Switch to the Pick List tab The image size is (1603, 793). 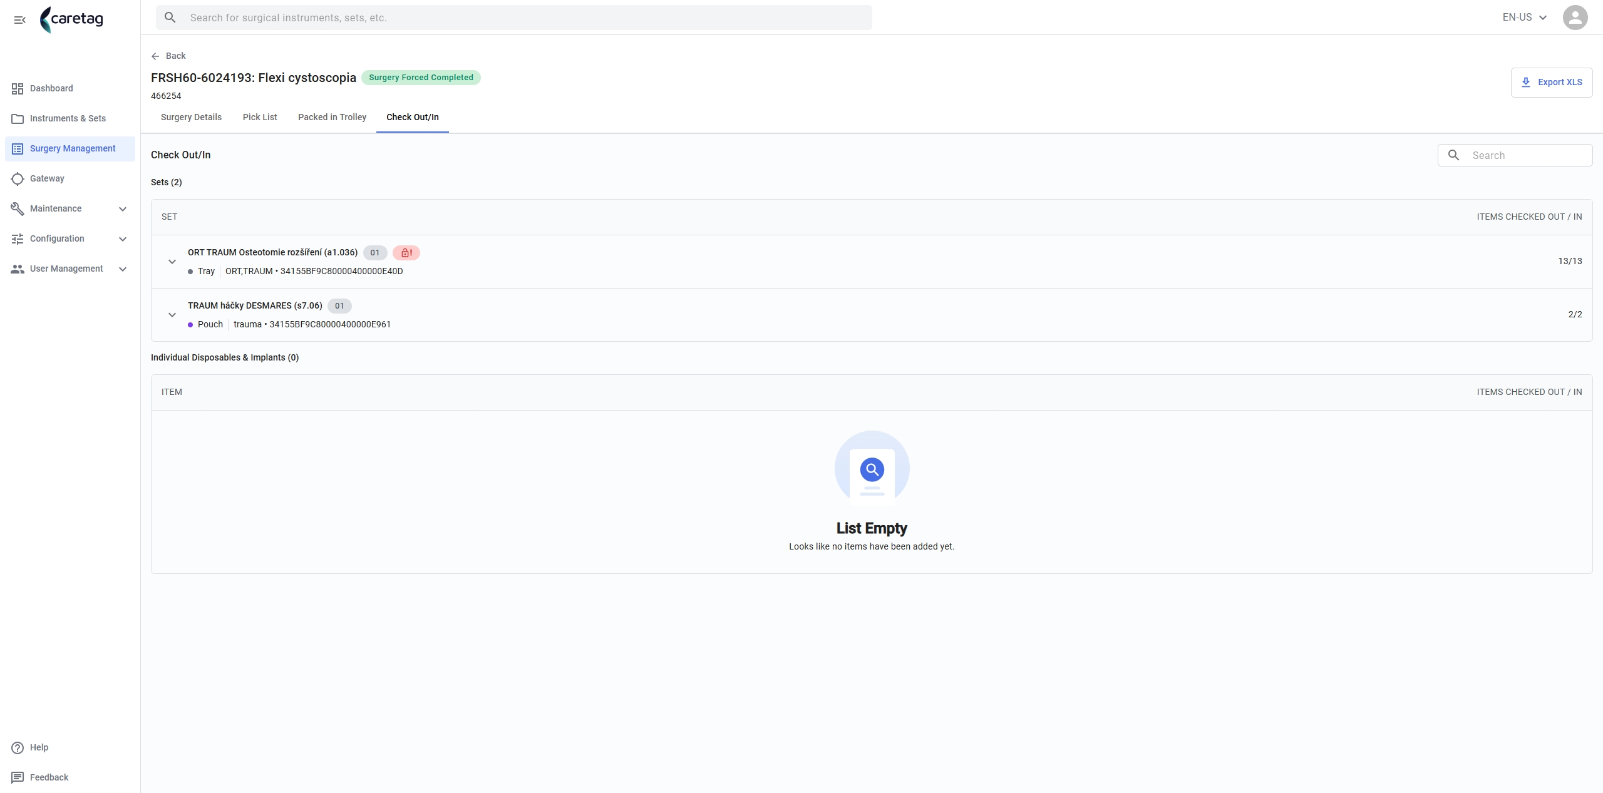click(260, 117)
